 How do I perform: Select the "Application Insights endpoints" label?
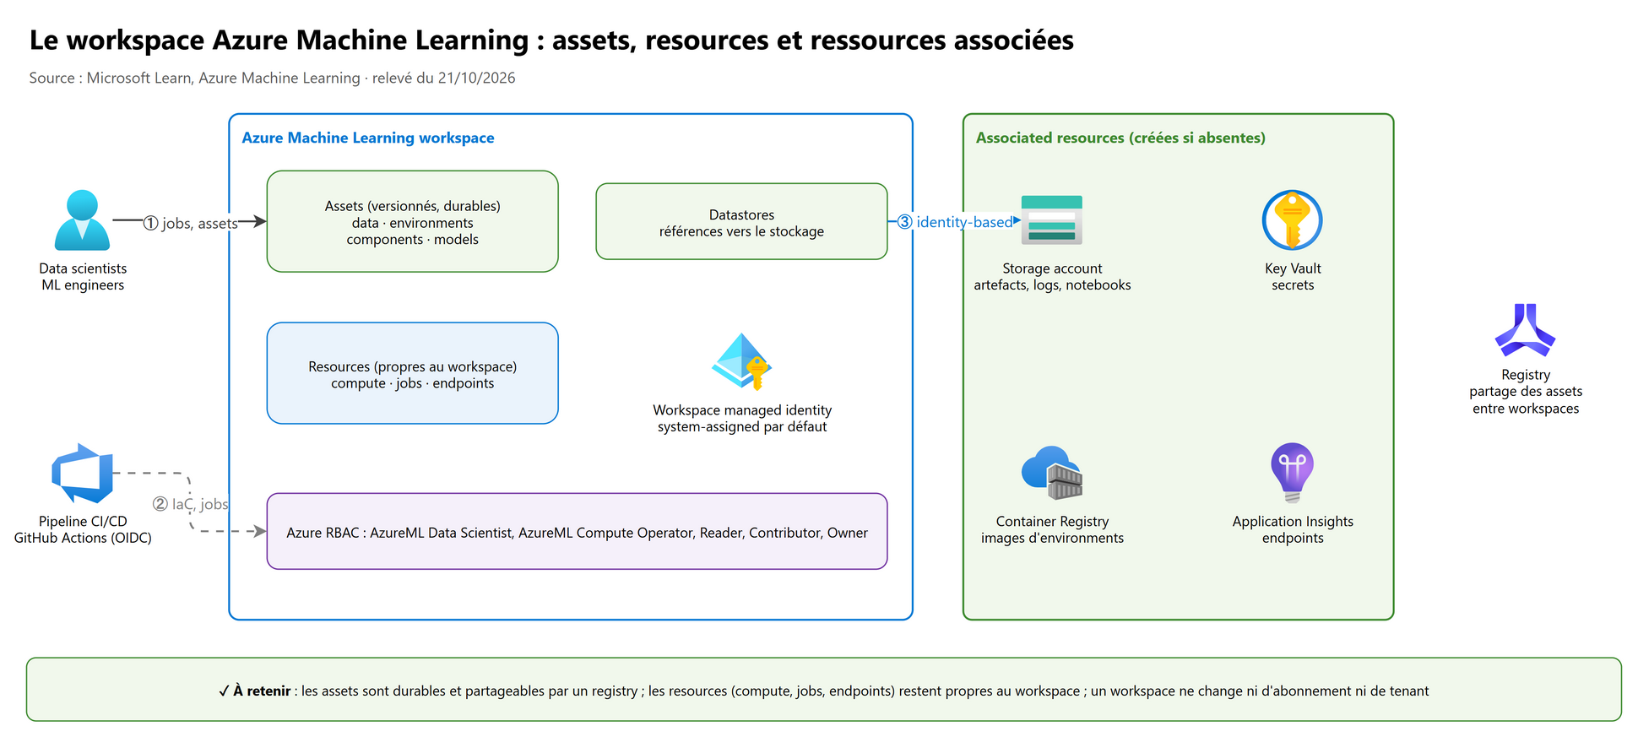tap(1293, 530)
